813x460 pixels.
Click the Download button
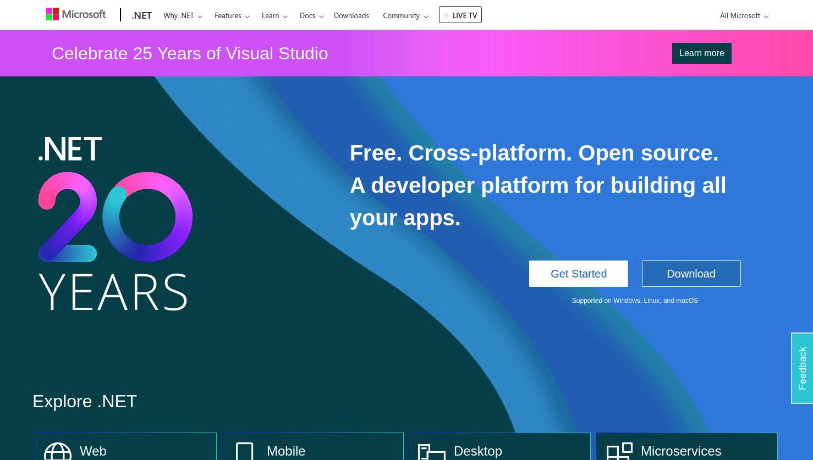pos(691,274)
